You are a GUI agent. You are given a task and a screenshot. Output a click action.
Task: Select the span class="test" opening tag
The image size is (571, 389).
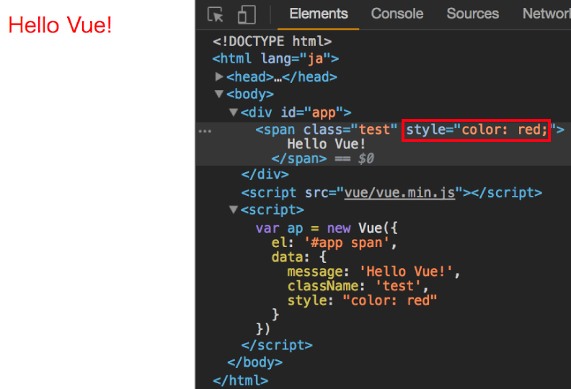click(x=410, y=130)
